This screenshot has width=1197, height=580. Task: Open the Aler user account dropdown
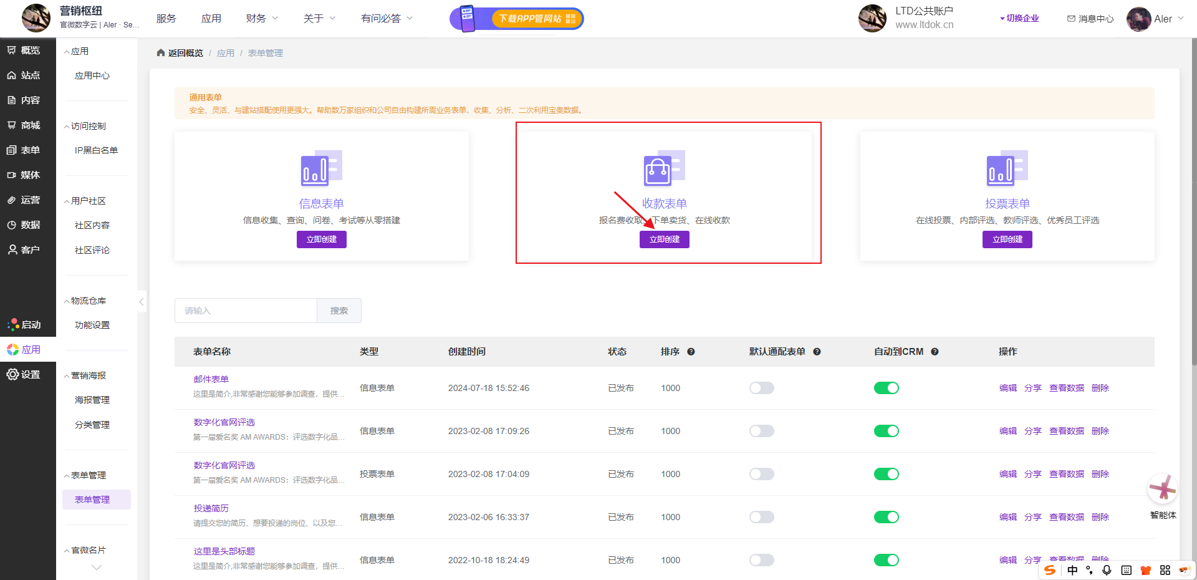tap(1155, 19)
